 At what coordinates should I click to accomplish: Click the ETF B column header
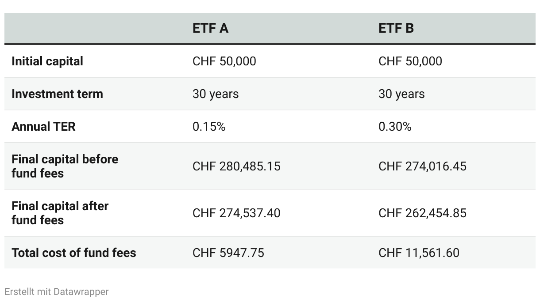(x=396, y=28)
